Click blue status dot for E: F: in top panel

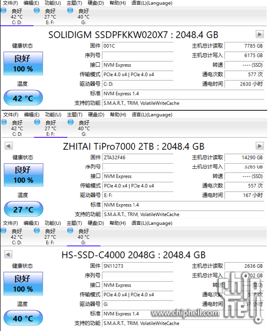tap(37, 10)
